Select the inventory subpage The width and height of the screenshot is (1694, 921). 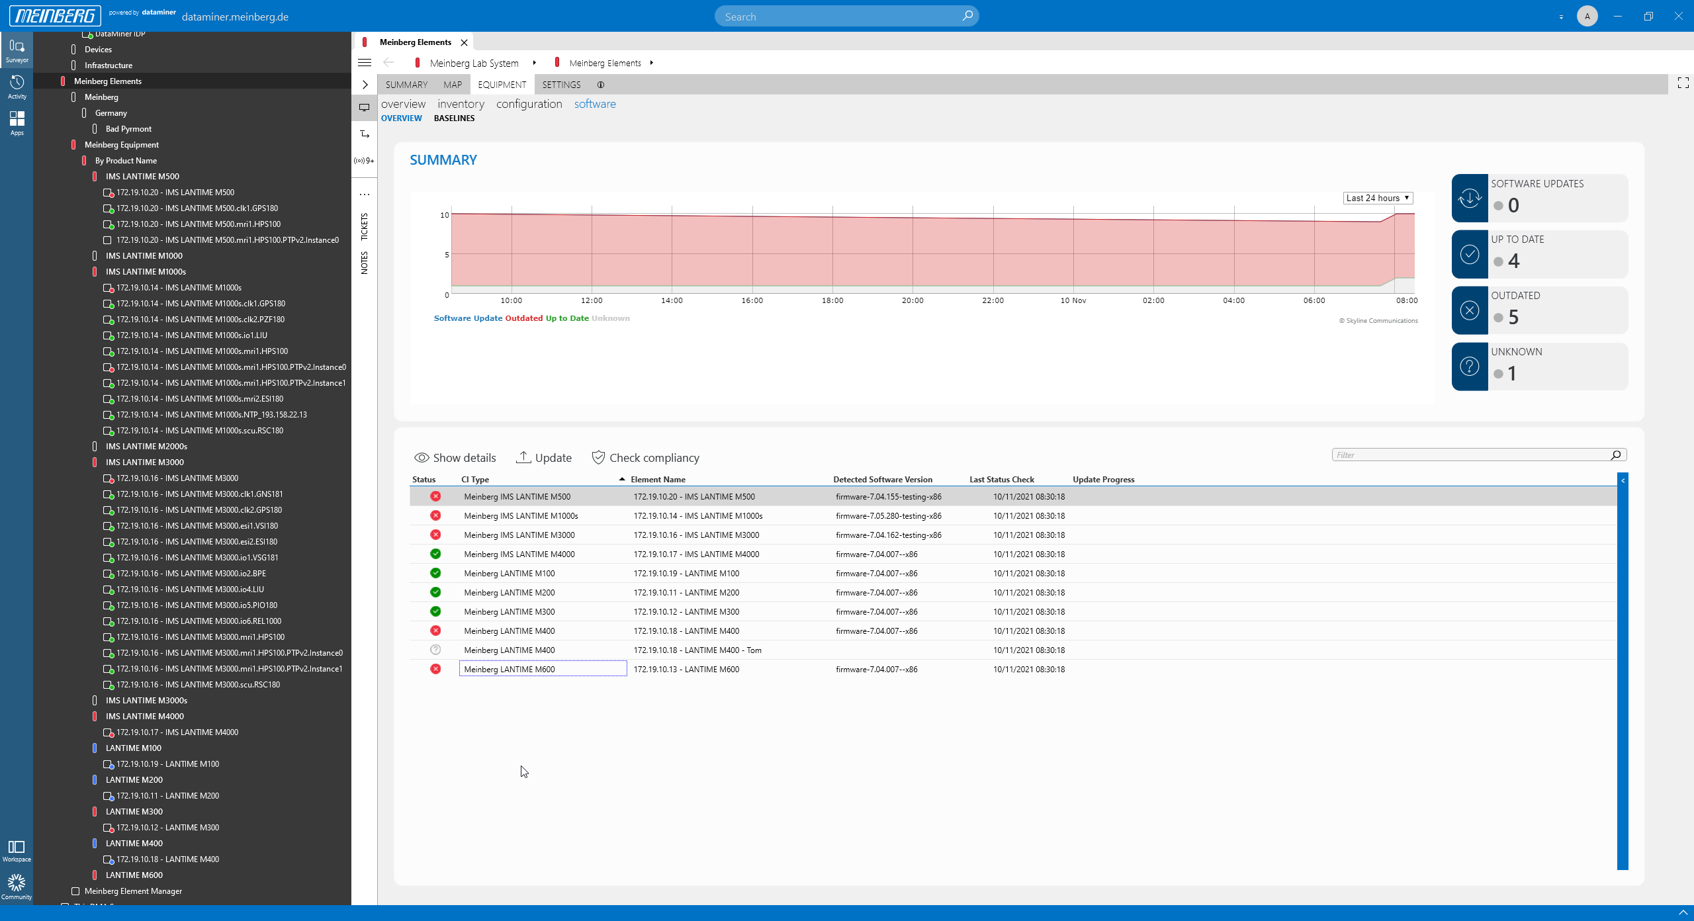point(461,104)
